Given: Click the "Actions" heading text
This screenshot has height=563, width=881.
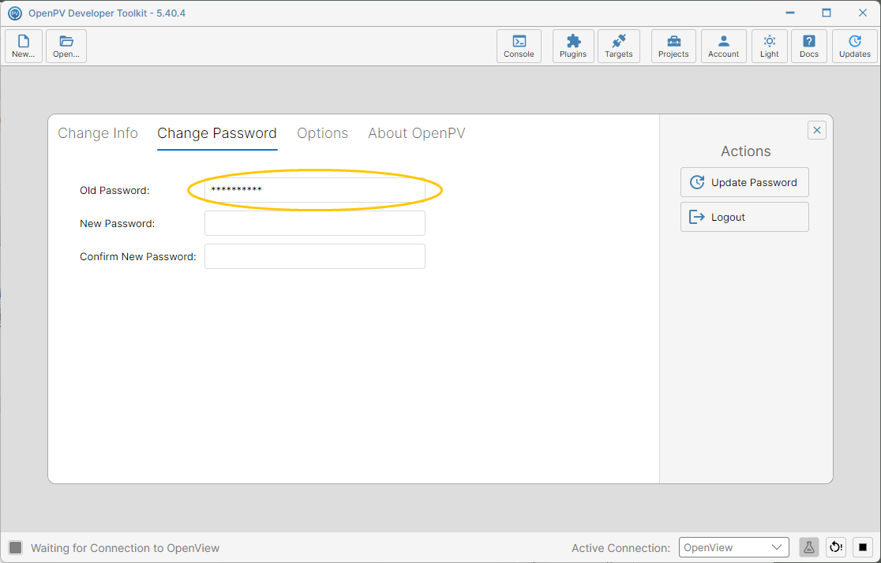Looking at the screenshot, I should (745, 151).
